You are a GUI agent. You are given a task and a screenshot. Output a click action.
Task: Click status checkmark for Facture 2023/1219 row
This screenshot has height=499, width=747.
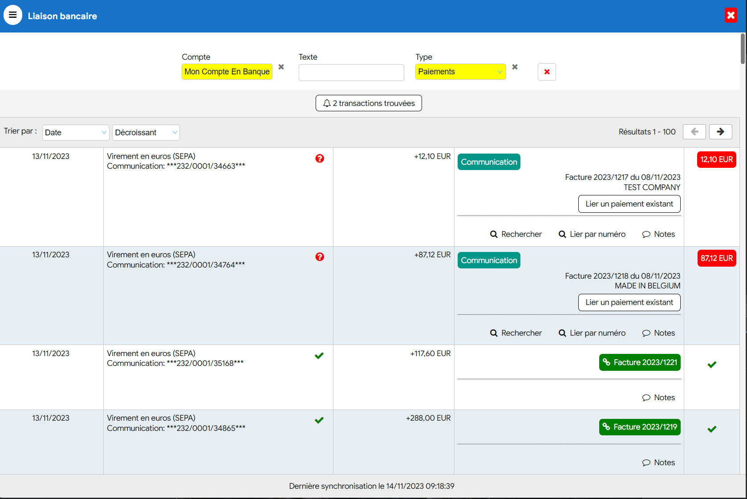[712, 429]
